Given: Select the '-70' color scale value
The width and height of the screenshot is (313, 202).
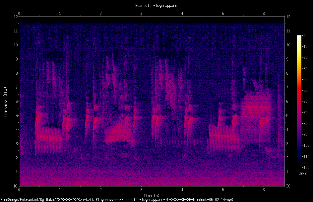Looking at the screenshot, I should (304, 113).
